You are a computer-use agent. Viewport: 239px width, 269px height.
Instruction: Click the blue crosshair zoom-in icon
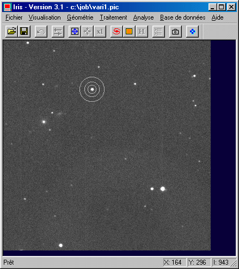pos(75,32)
